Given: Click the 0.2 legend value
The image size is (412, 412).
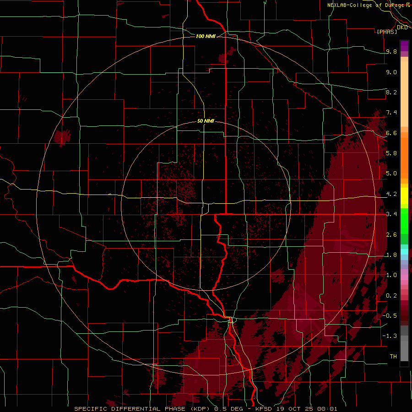Looking at the screenshot, I should click(391, 296).
